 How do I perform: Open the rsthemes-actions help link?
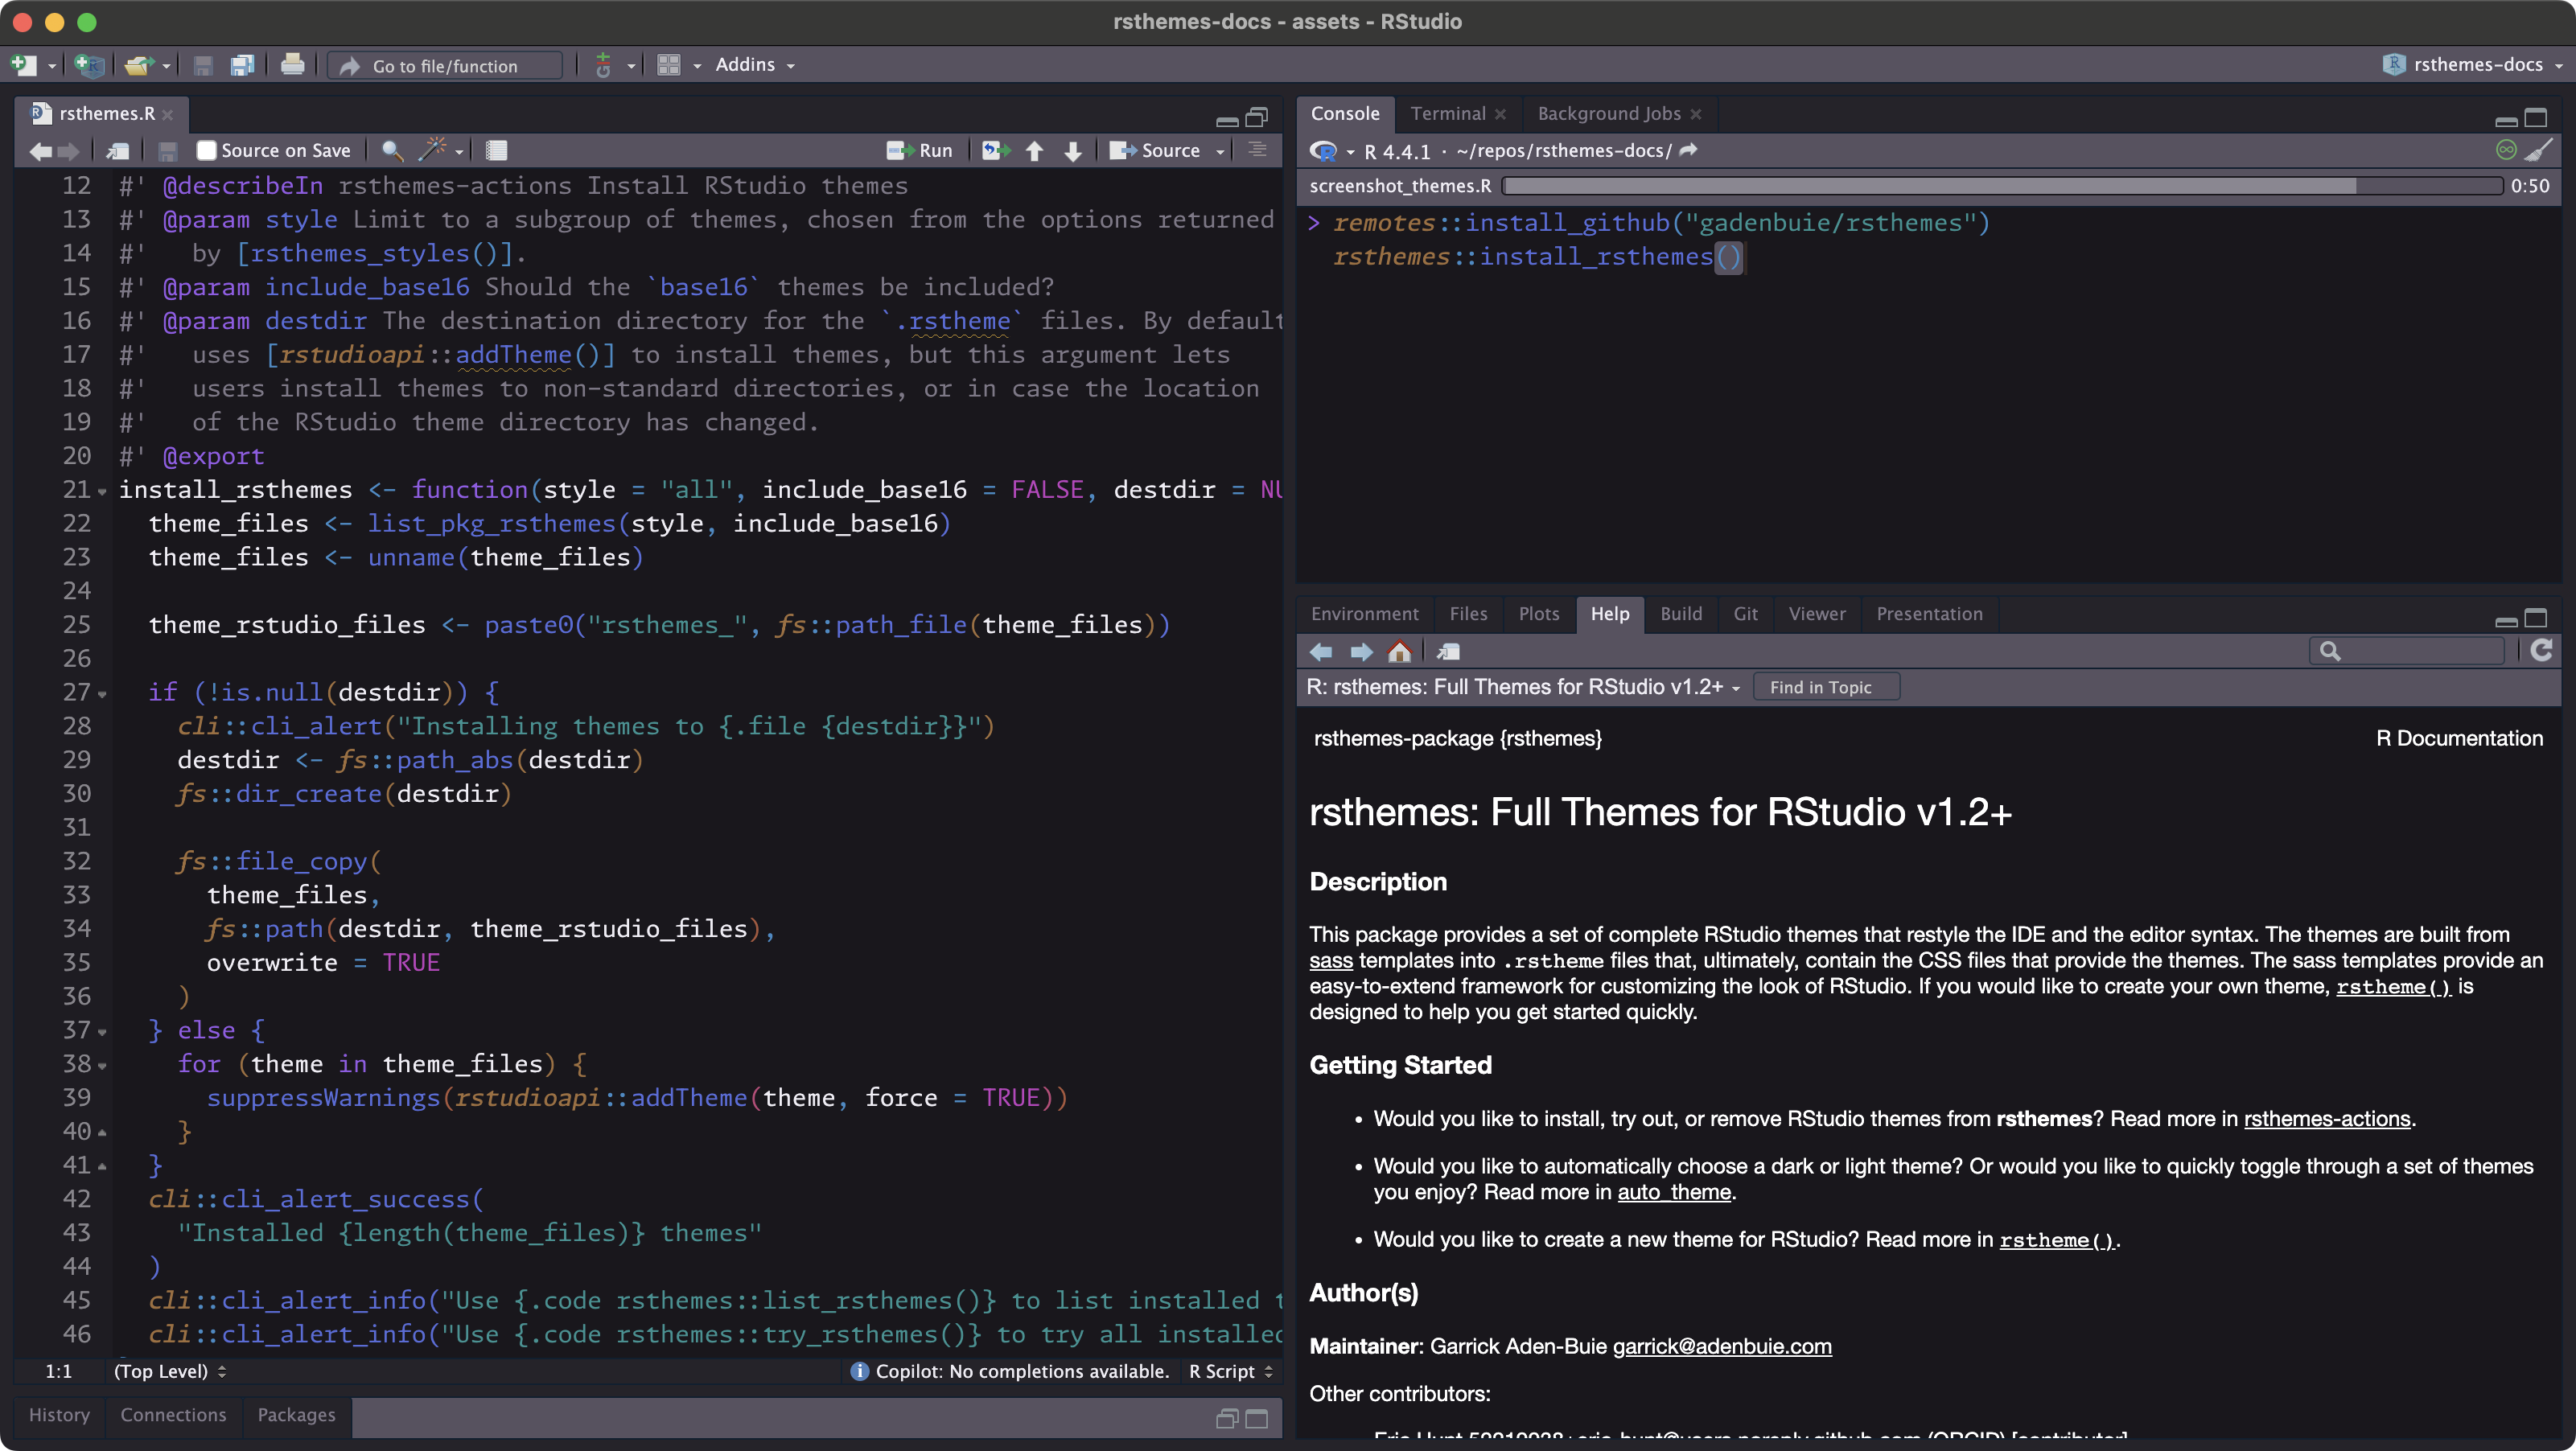click(2326, 1118)
